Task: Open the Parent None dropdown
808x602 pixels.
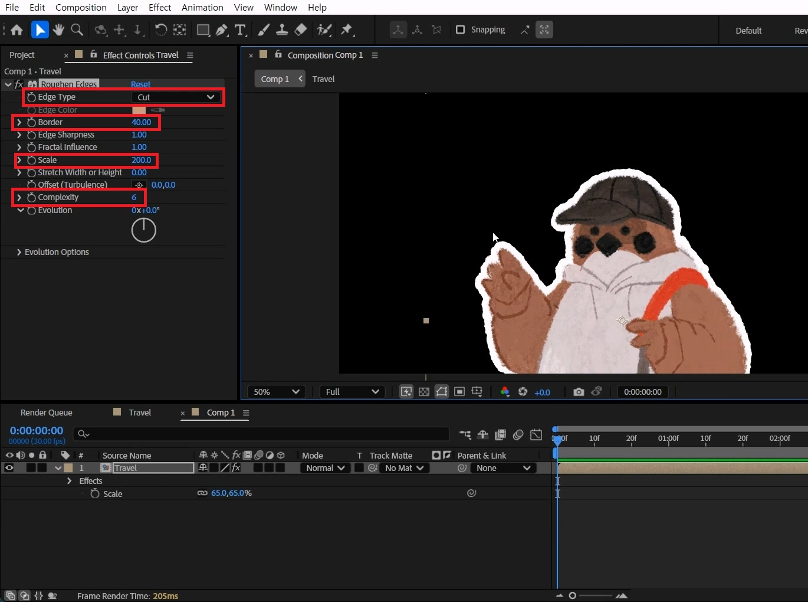Action: [504, 468]
